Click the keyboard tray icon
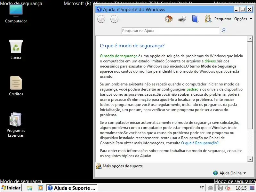 click(211, 188)
